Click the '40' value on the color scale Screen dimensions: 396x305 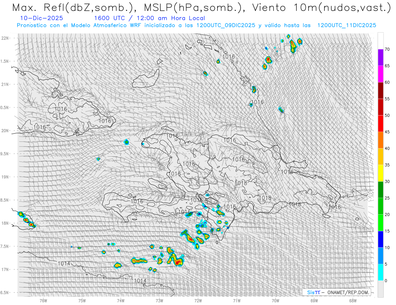pos(387,148)
